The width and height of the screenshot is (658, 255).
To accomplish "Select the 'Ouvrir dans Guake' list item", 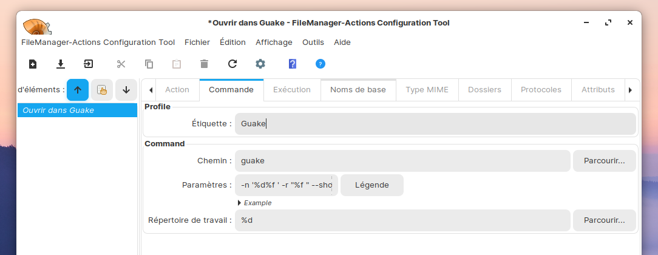I will (x=77, y=110).
